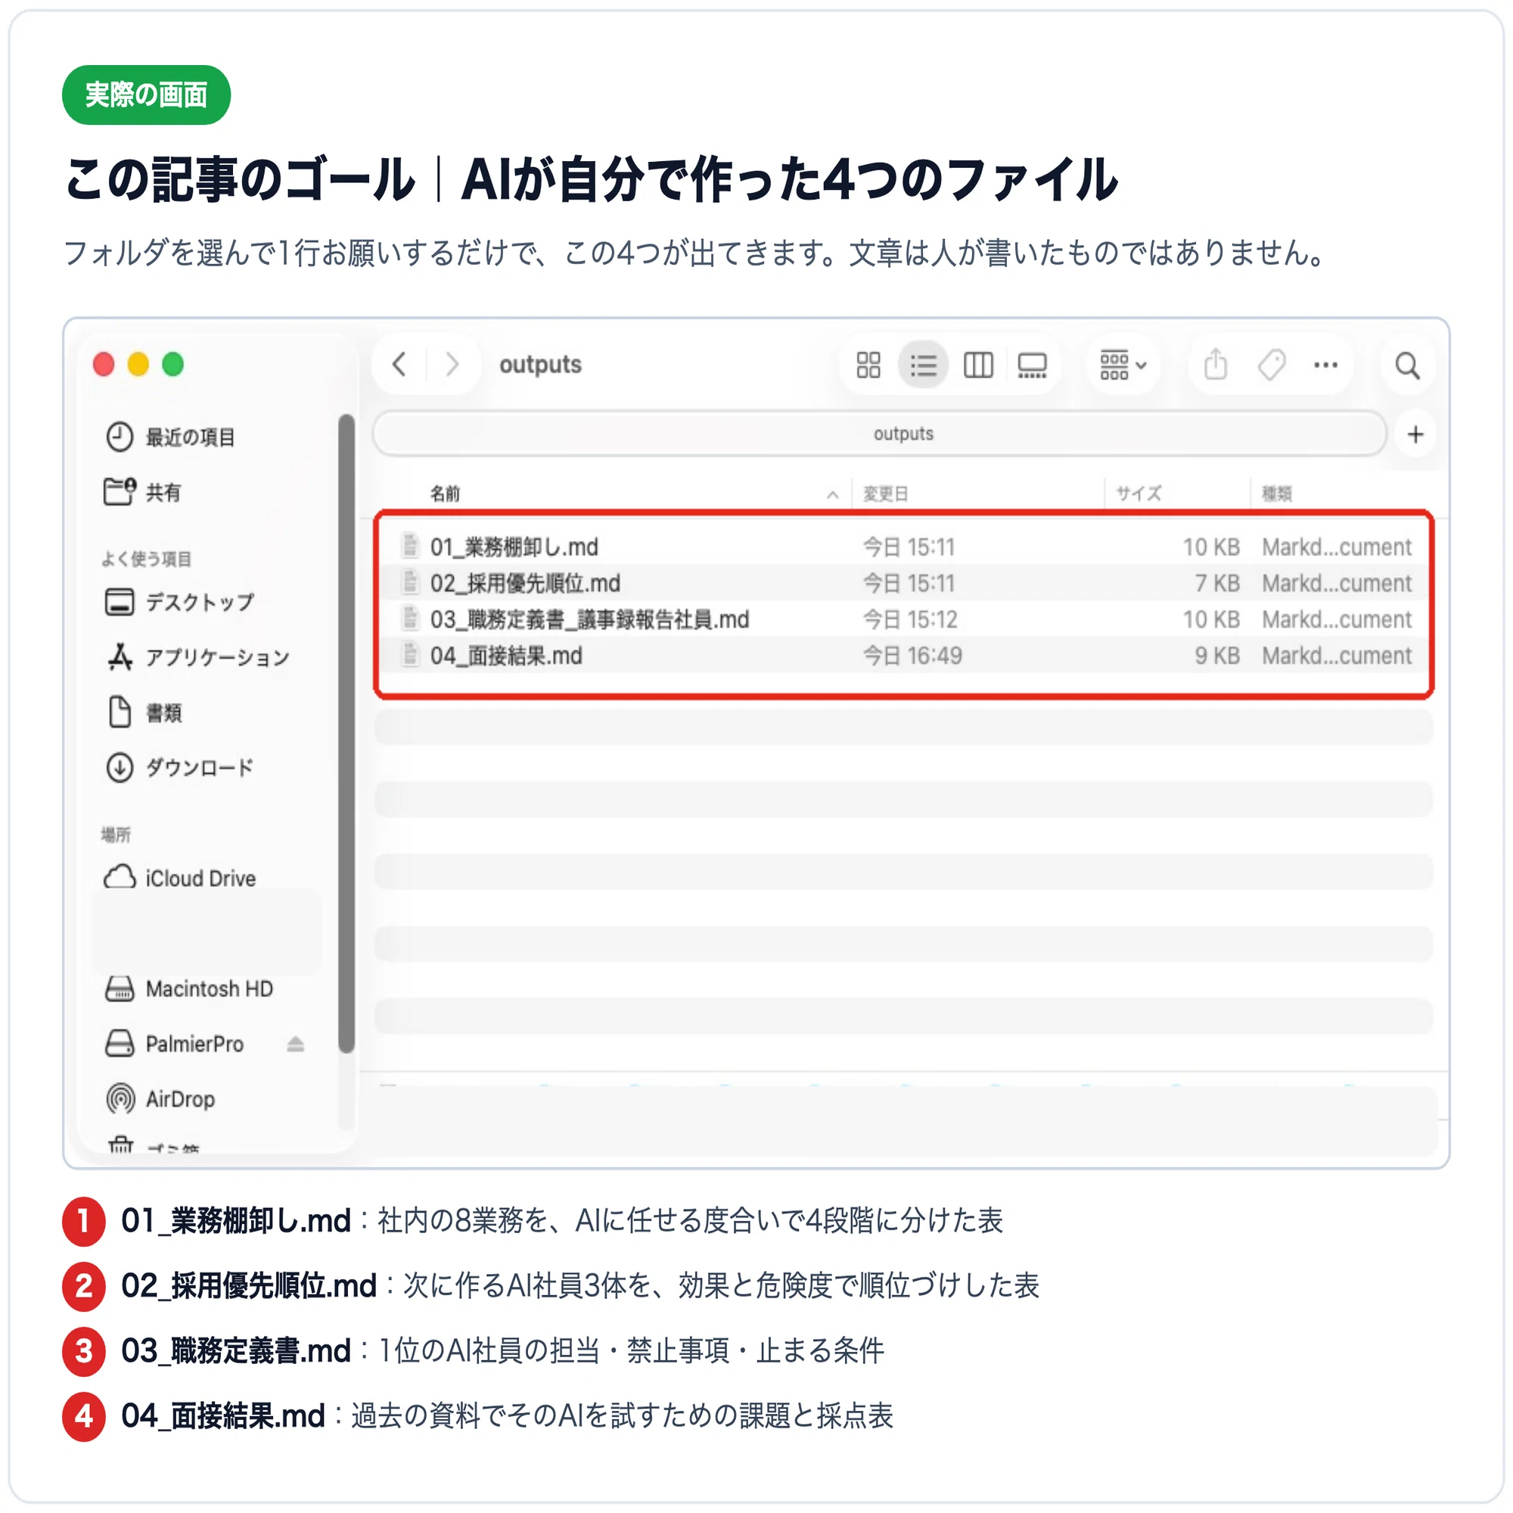Select file 02_採用優先順位.md
Screen dimensions: 1513x1513
point(905,583)
